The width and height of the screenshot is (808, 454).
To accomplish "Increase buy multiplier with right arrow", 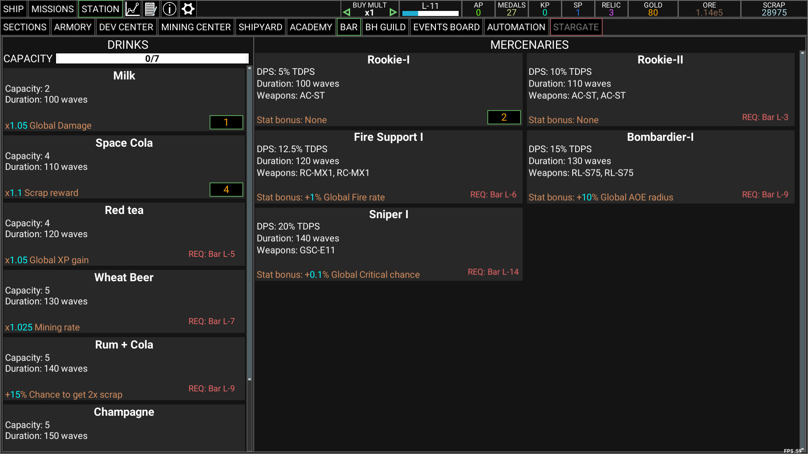I will [393, 12].
